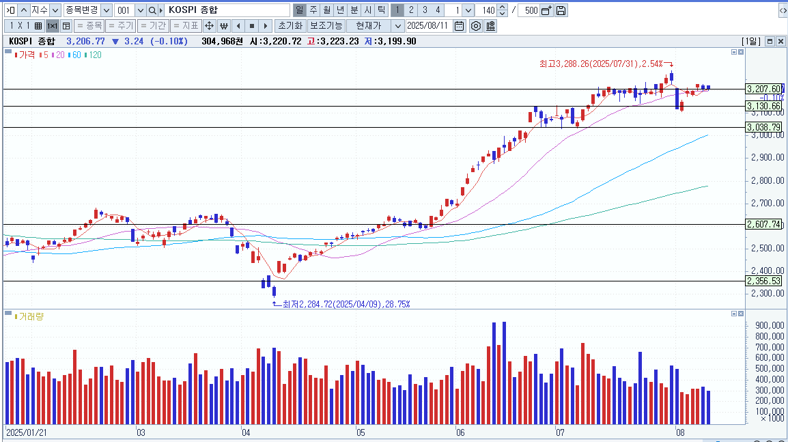Click the price area close icon
788x442 pixels.
tap(741, 52)
